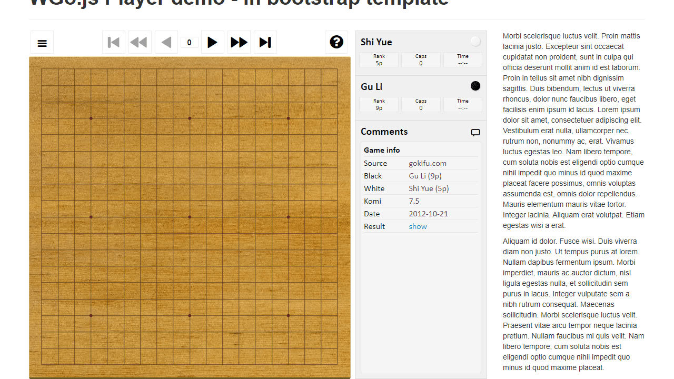Click the black stone beside Gu Li

click(475, 86)
